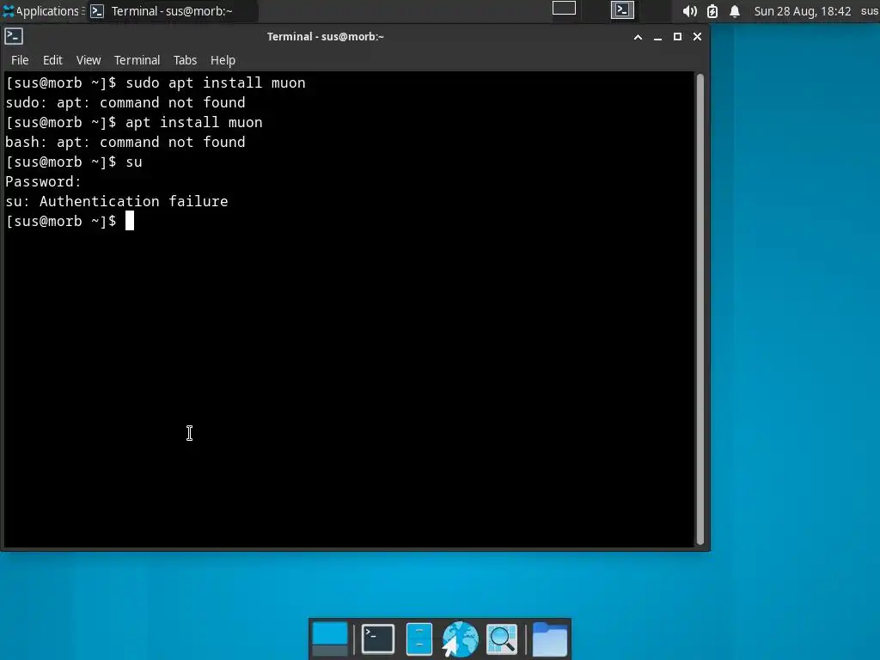
Task: Open the Edit menu
Action: (52, 60)
